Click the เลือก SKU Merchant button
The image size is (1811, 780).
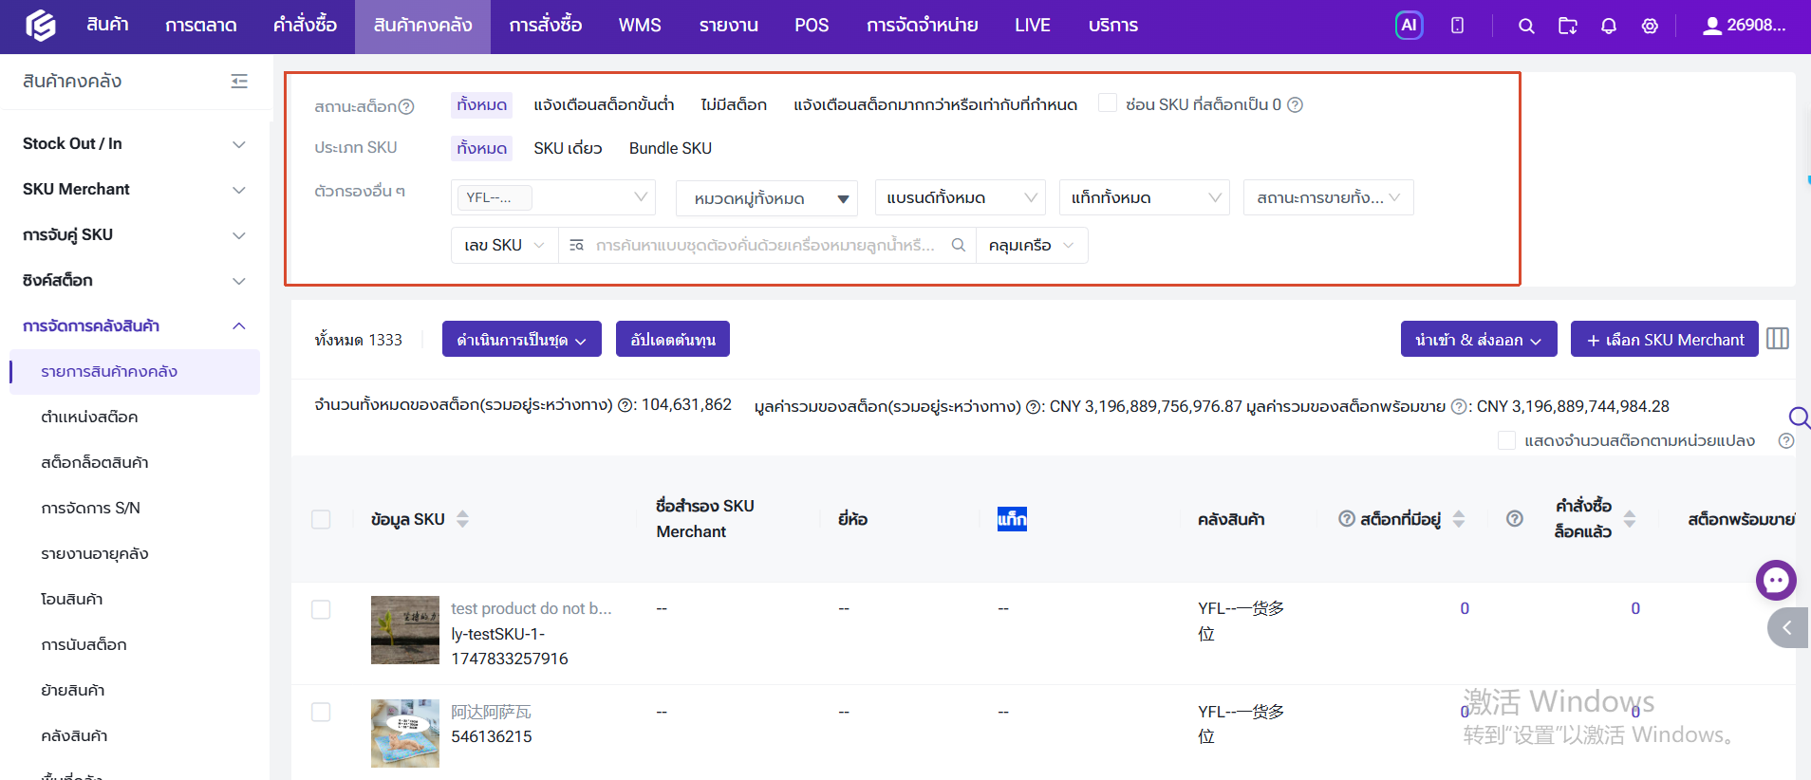pos(1664,339)
